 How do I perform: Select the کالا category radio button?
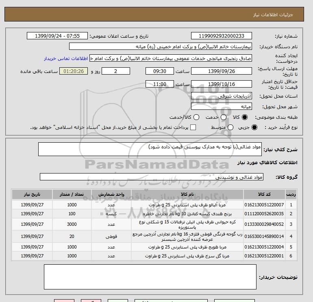[245, 117]
